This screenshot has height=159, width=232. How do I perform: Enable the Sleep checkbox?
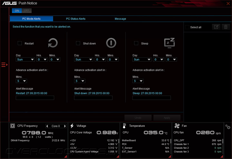tap(136, 43)
